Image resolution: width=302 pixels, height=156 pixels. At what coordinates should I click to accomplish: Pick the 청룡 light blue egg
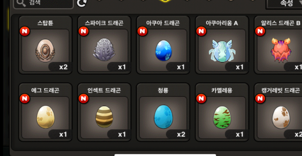tap(163, 117)
